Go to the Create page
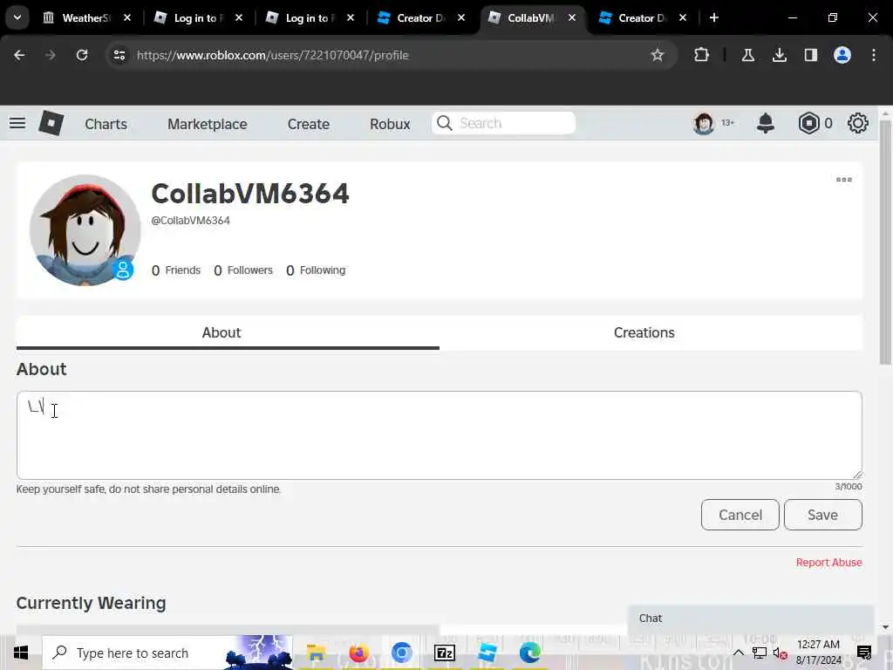 (308, 124)
